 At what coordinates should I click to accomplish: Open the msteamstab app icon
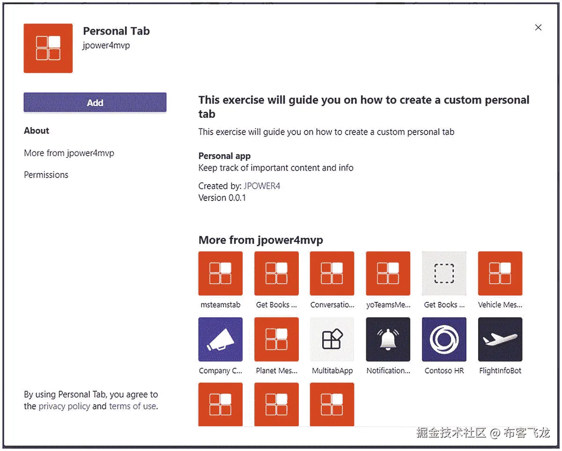(220, 273)
